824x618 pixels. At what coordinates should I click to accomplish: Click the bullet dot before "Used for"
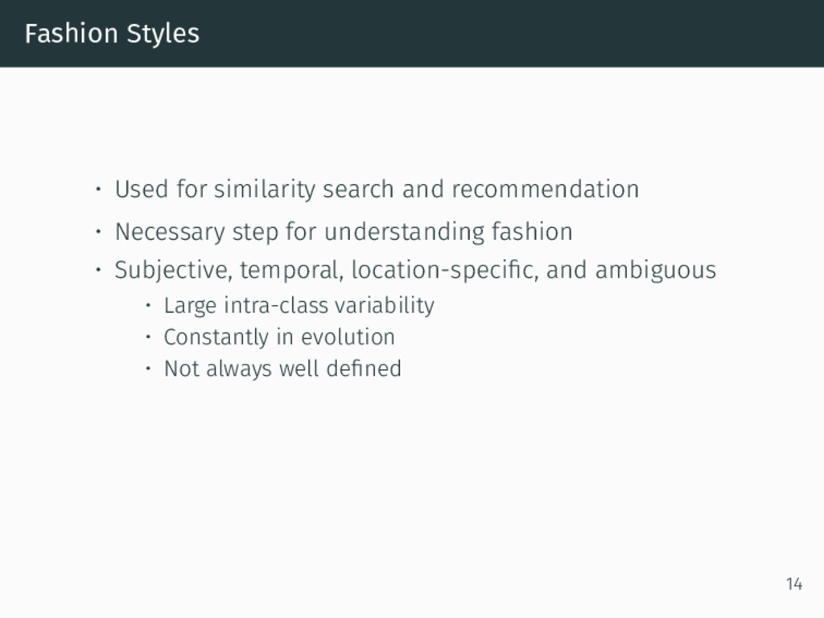[98, 189]
